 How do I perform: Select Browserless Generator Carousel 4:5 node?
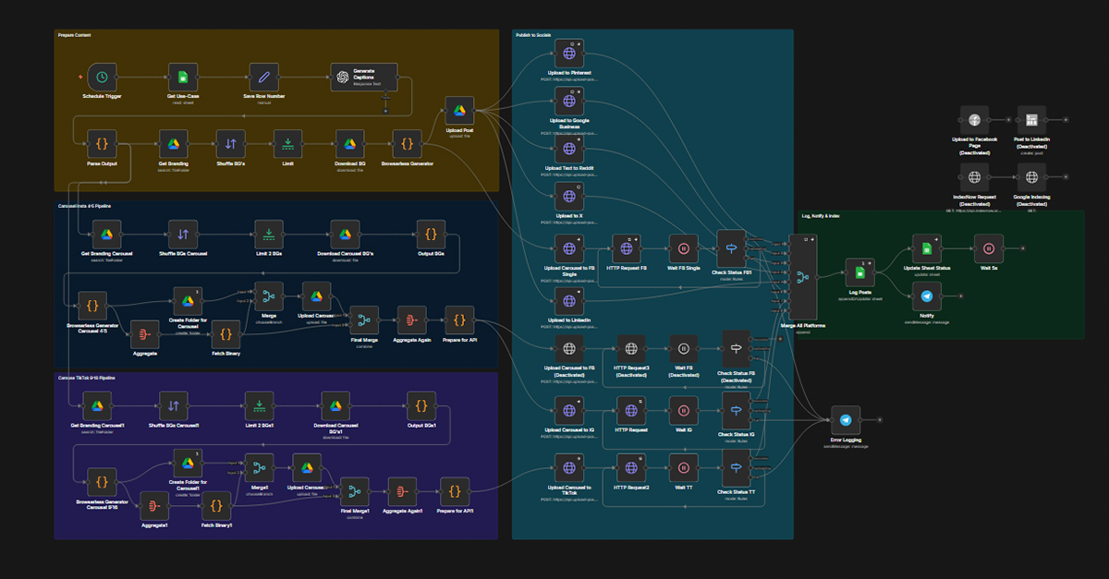pos(91,305)
